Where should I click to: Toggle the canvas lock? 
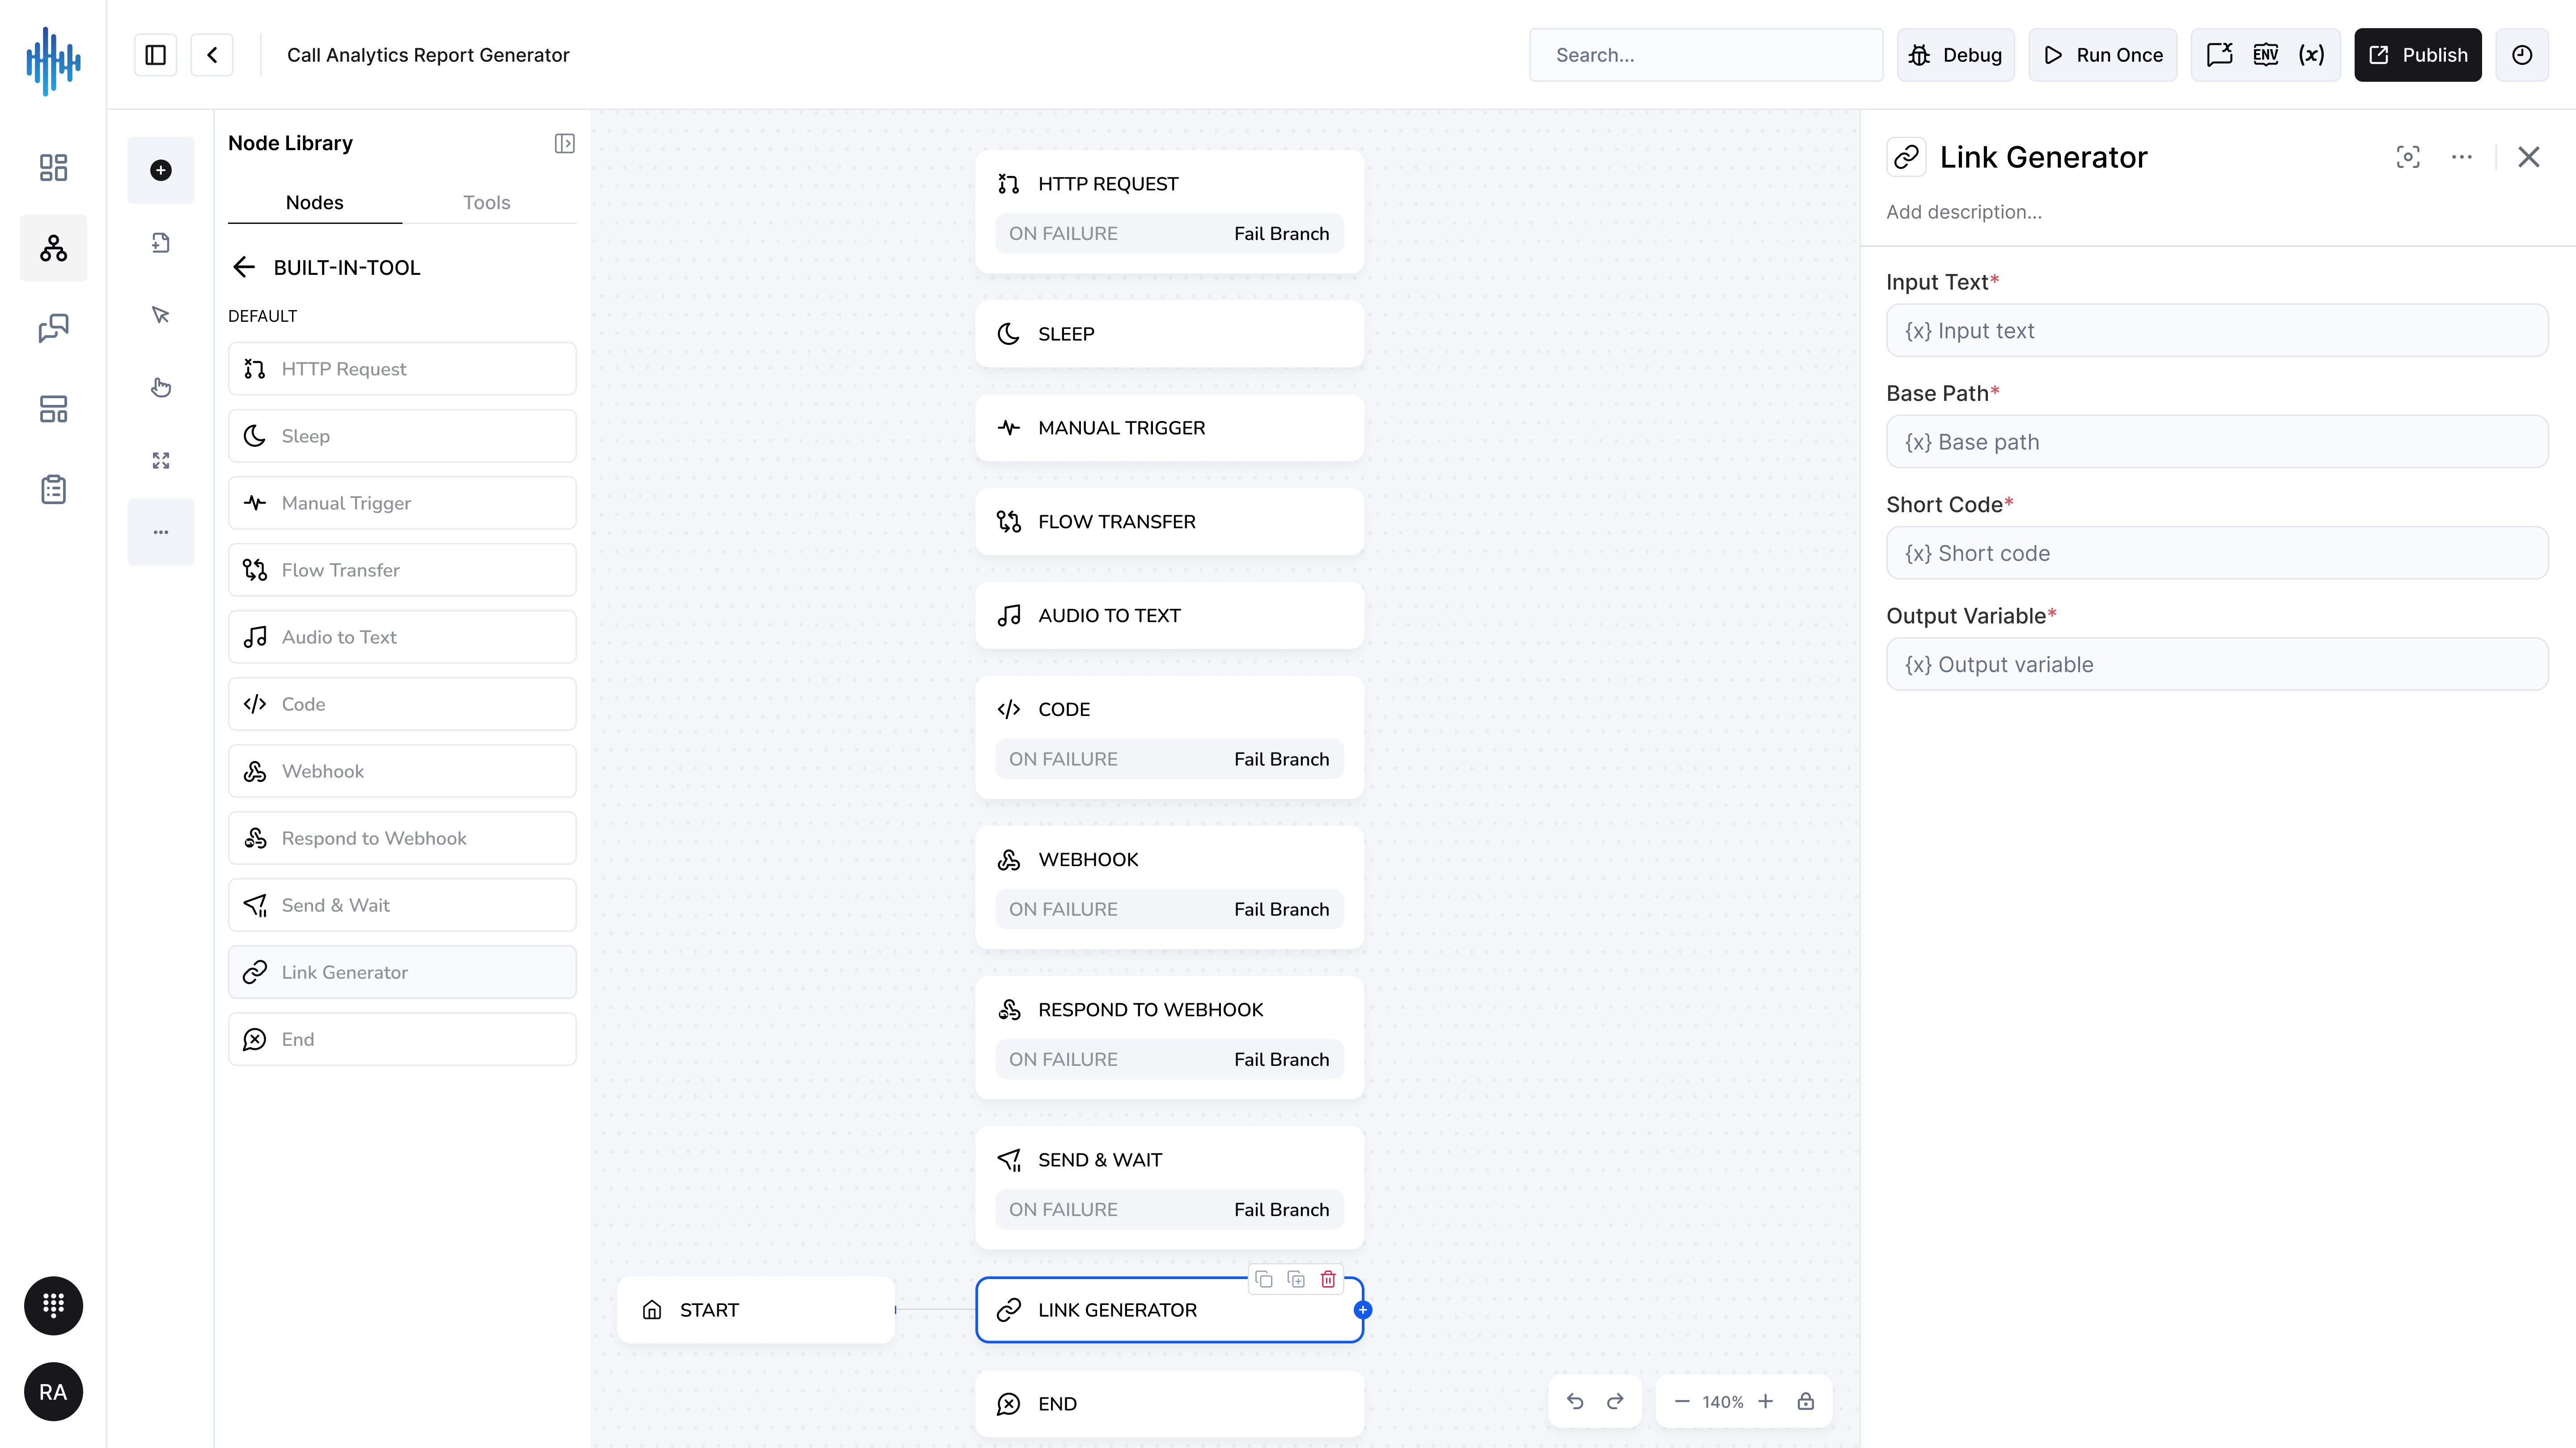point(1806,1401)
